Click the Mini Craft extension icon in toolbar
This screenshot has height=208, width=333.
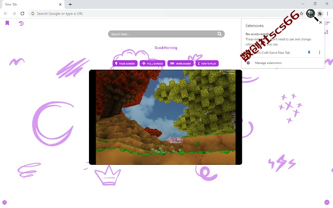[311, 14]
